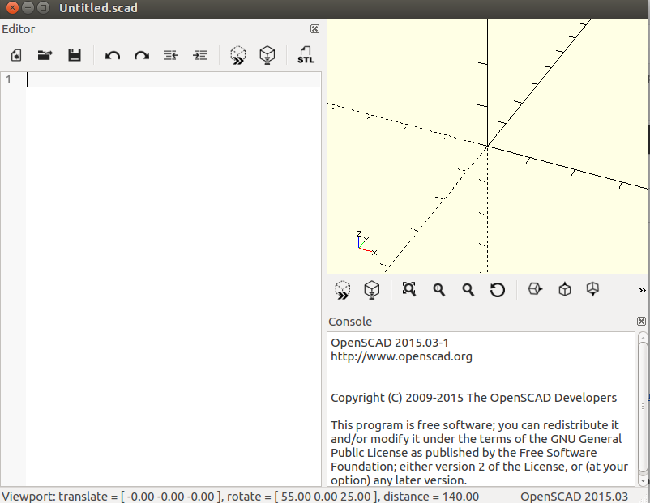This screenshot has height=503, width=650.
Task: Click the Viewport translate status bar text
Action: tap(241, 496)
